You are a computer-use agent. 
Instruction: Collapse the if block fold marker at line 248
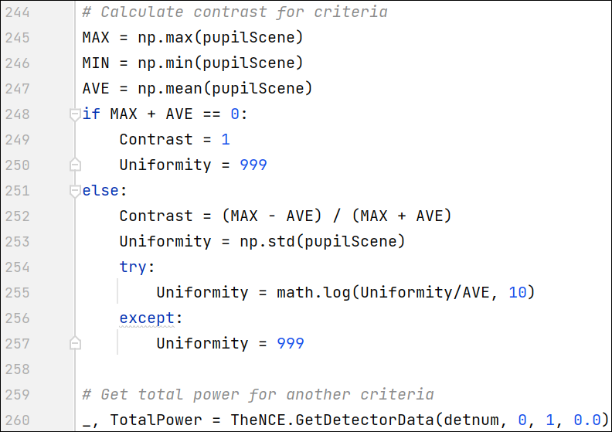[75, 114]
